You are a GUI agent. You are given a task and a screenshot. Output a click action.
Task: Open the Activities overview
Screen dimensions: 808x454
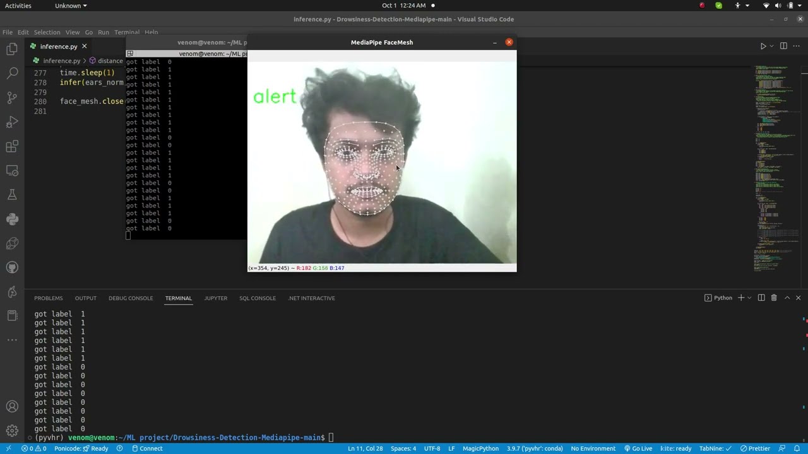(x=18, y=6)
